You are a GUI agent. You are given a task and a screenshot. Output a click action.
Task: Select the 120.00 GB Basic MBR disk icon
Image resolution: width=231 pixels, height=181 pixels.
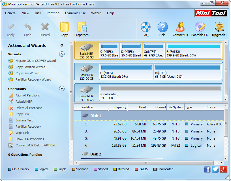pyautogui.click(x=86, y=68)
